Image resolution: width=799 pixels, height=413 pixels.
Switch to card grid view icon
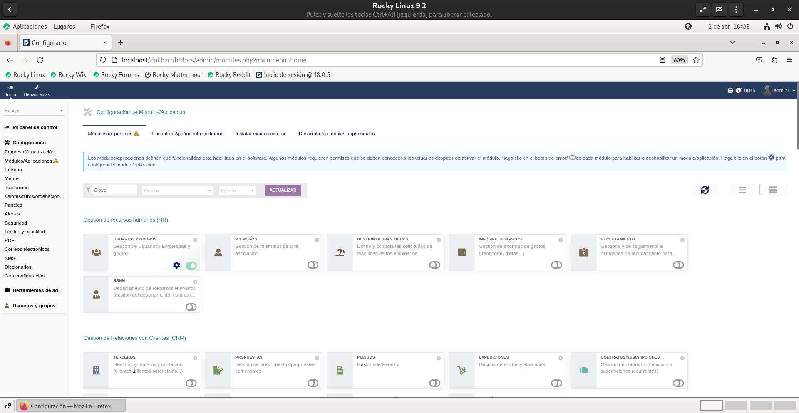773,190
